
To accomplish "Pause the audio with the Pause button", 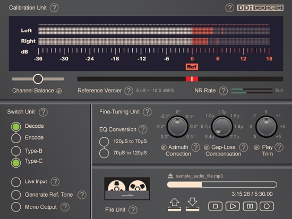I will tap(250, 206).
